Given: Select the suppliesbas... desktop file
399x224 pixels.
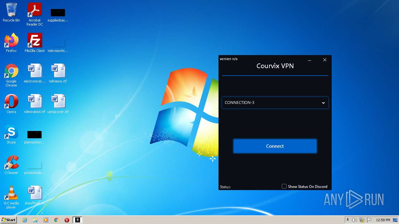Looking at the screenshot, I should pyautogui.click(x=58, y=15).
